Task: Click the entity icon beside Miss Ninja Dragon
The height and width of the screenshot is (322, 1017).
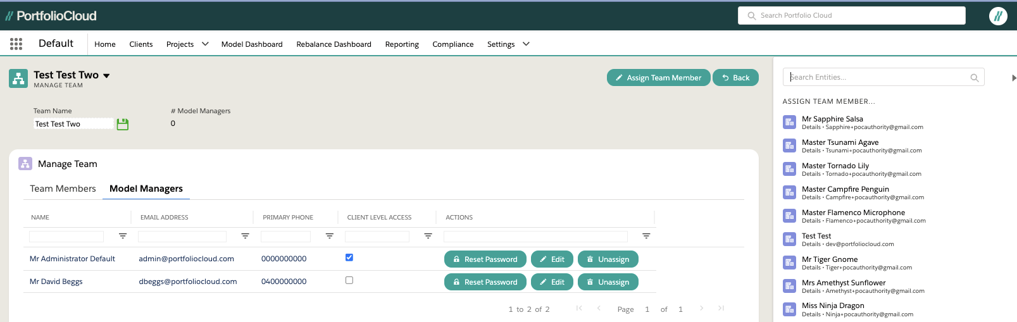Action: [789, 309]
